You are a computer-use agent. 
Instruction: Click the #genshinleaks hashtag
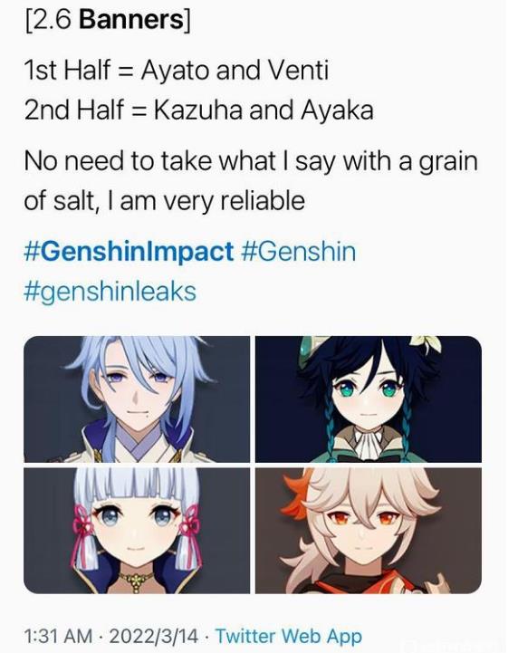(x=110, y=291)
